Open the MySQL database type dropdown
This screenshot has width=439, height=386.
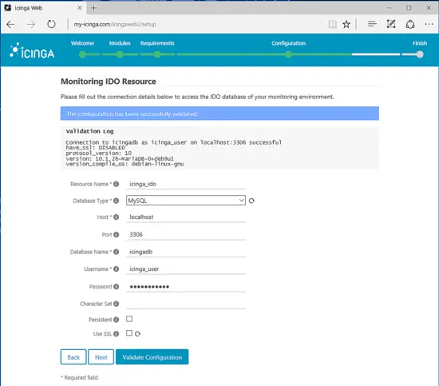tap(186, 200)
